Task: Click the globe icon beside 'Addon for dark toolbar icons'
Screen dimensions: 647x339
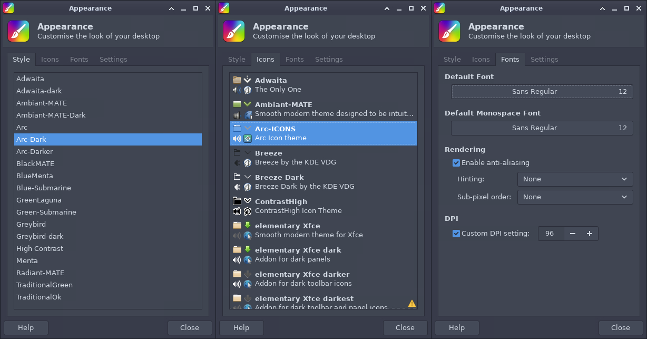Action: [248, 284]
